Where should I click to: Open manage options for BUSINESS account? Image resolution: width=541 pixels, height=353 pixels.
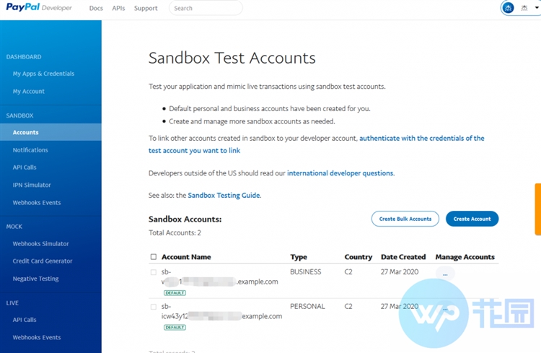(x=445, y=274)
